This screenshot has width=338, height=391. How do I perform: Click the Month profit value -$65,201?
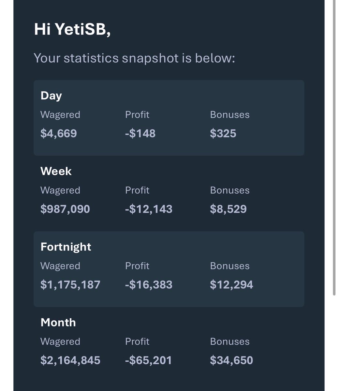point(148,360)
